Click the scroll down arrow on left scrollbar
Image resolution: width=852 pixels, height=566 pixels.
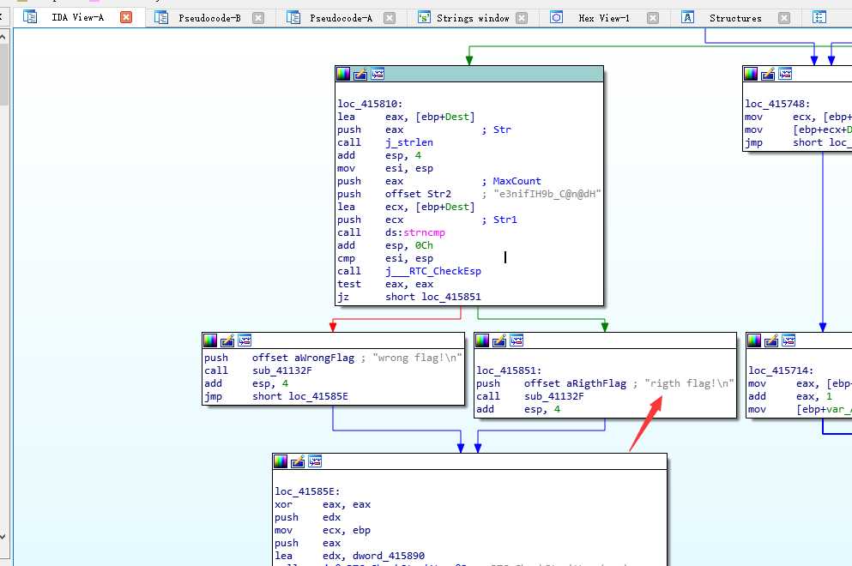pyautogui.click(x=3, y=537)
